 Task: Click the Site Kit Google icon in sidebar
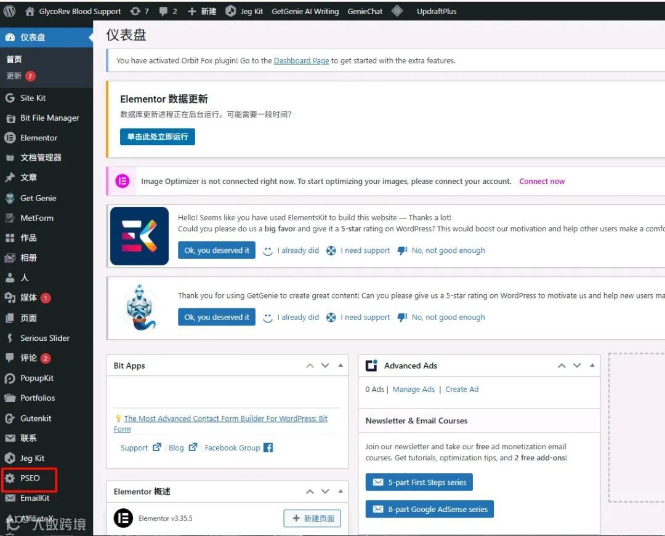tap(10, 98)
